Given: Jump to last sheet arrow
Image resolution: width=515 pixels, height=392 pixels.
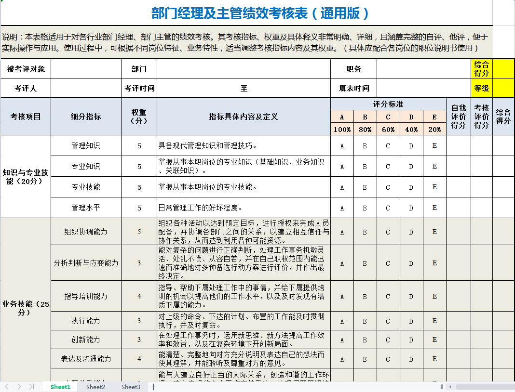Looking at the screenshot, I should (x=31, y=387).
